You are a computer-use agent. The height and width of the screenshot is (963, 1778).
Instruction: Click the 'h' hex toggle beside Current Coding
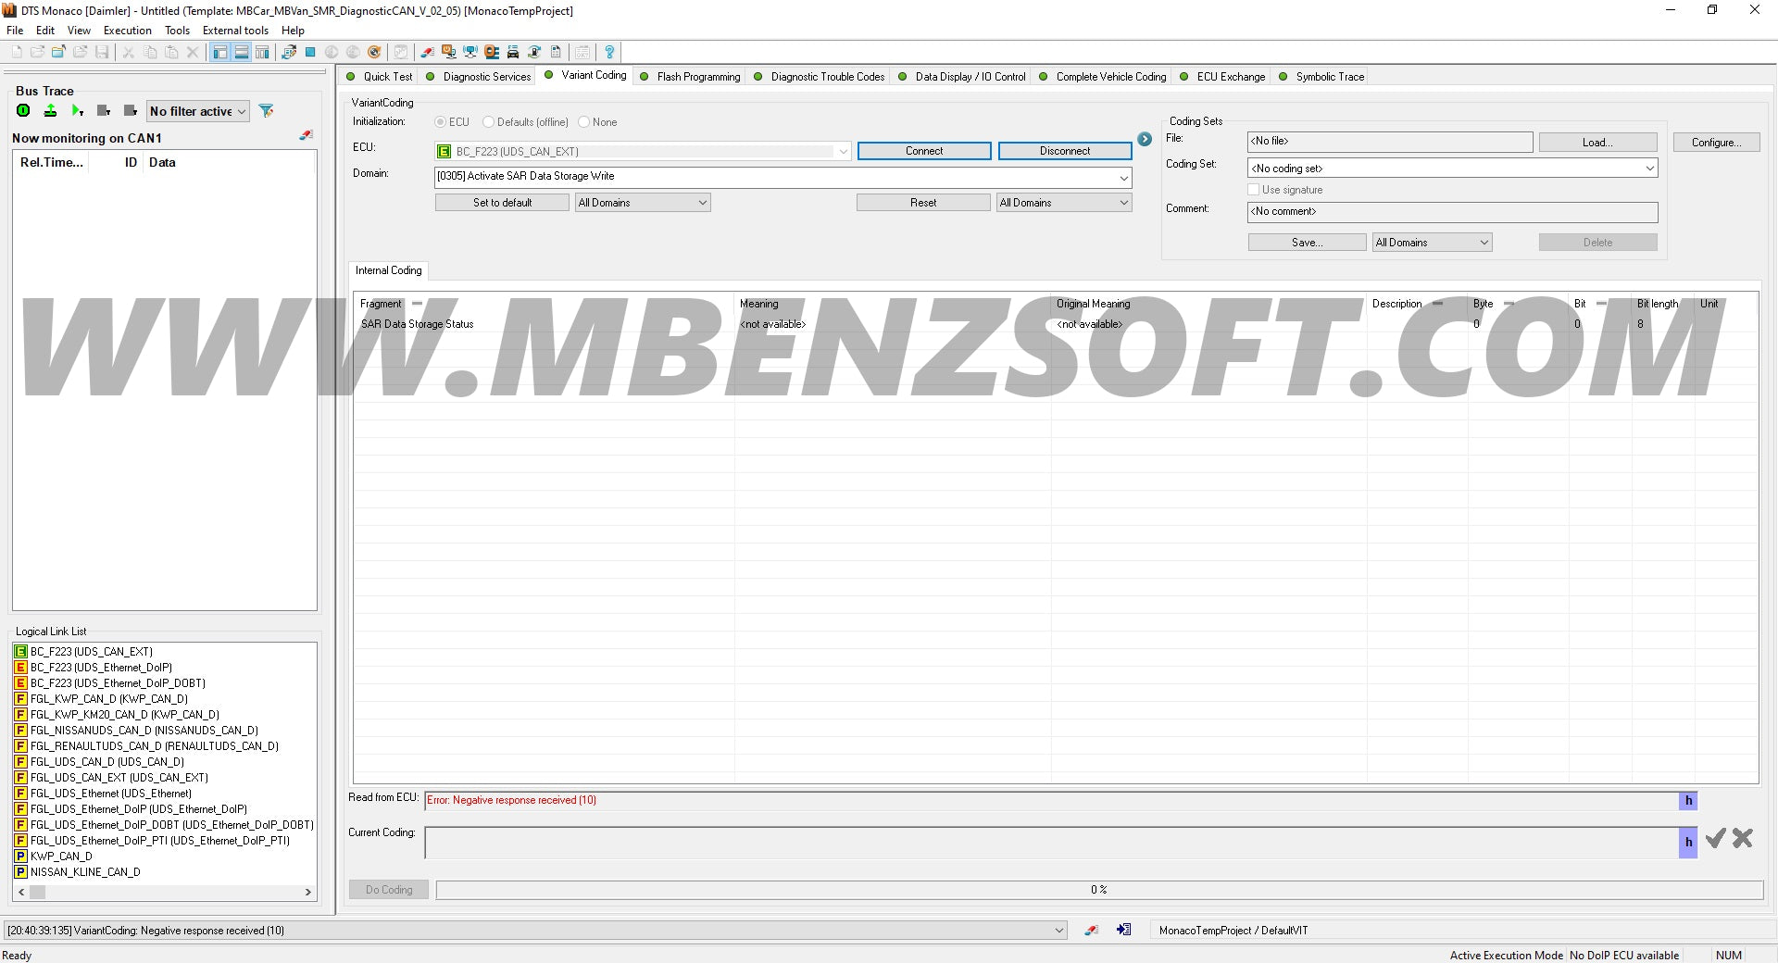click(1688, 842)
